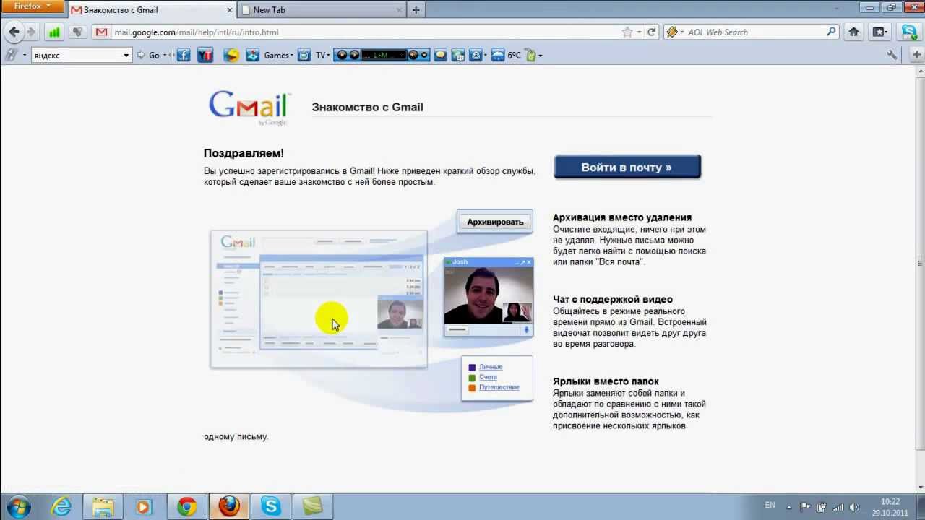
Task: Click the purple swatch beside Личные
Action: coord(473,368)
